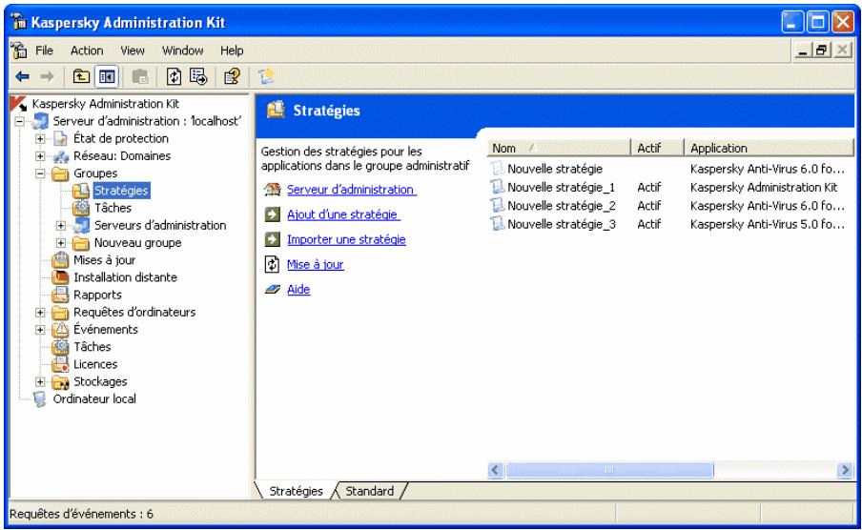Restore the inner MDI child window
This screenshot has height=530, width=862.
(821, 51)
